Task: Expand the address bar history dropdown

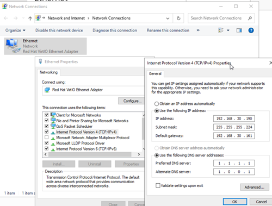Action: tap(168, 18)
